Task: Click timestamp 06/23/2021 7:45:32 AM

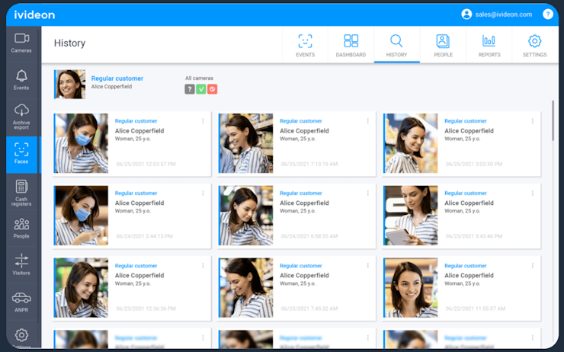Action: click(x=309, y=309)
